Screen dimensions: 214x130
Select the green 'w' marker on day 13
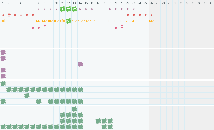[74, 9]
